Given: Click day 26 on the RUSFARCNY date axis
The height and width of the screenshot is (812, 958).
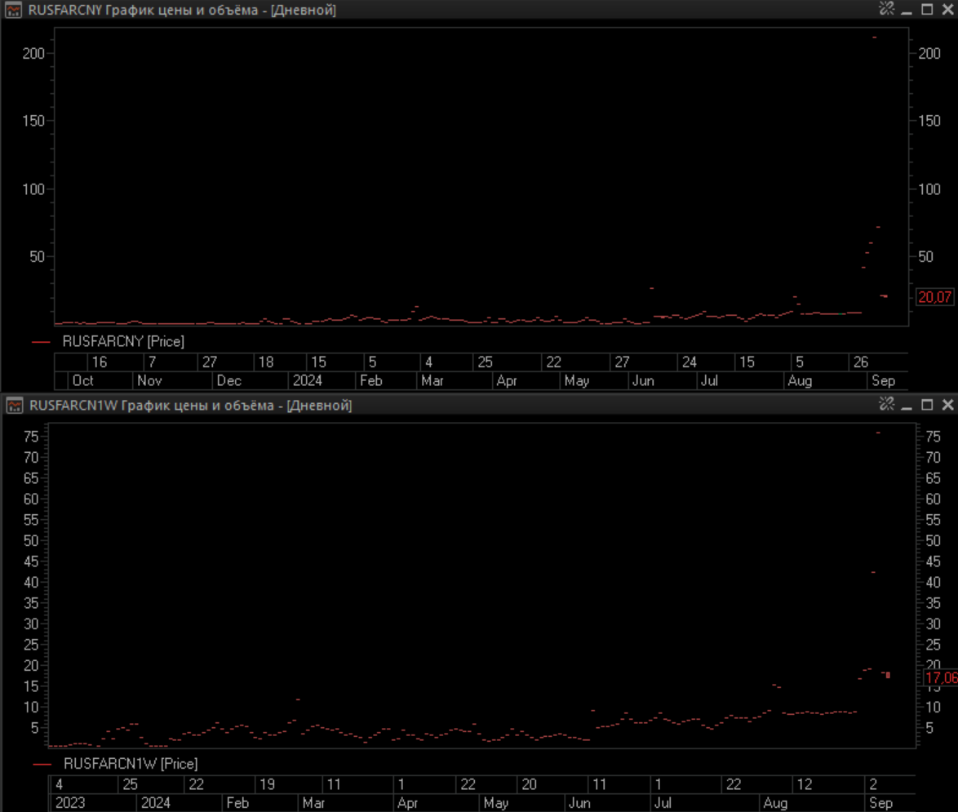Looking at the screenshot, I should (861, 362).
